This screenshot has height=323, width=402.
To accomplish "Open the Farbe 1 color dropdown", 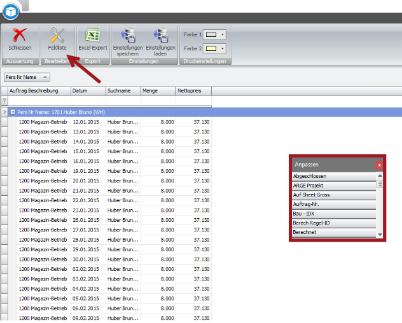I will click(223, 34).
